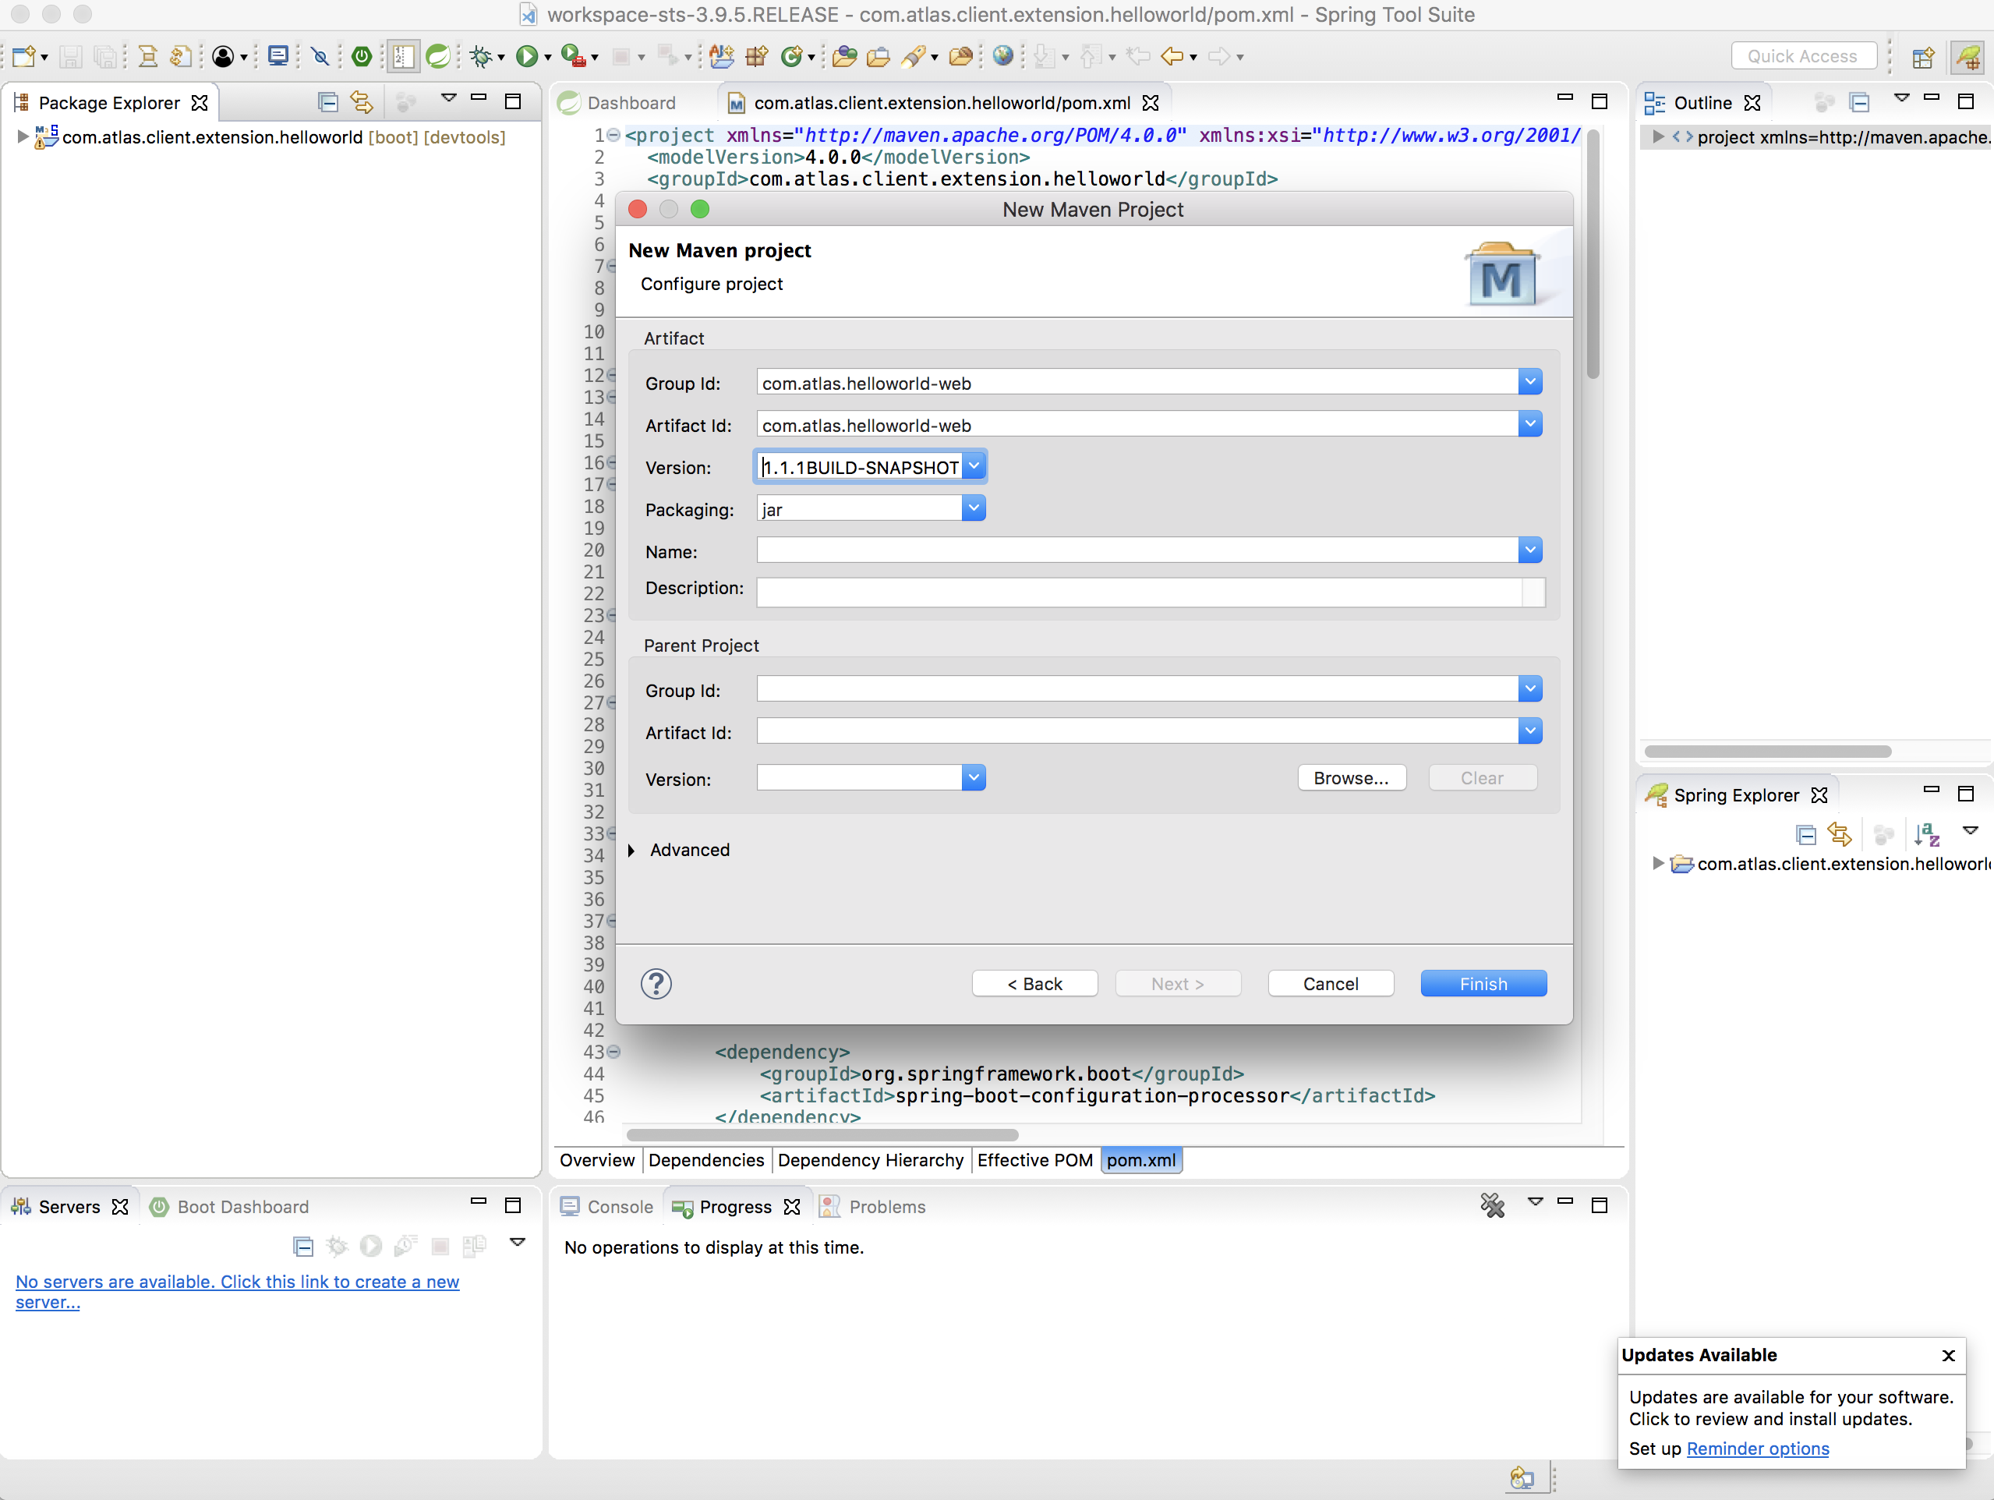Click the editor's horizontal scrollbar
Image resolution: width=1994 pixels, height=1500 pixels.
click(x=822, y=1135)
